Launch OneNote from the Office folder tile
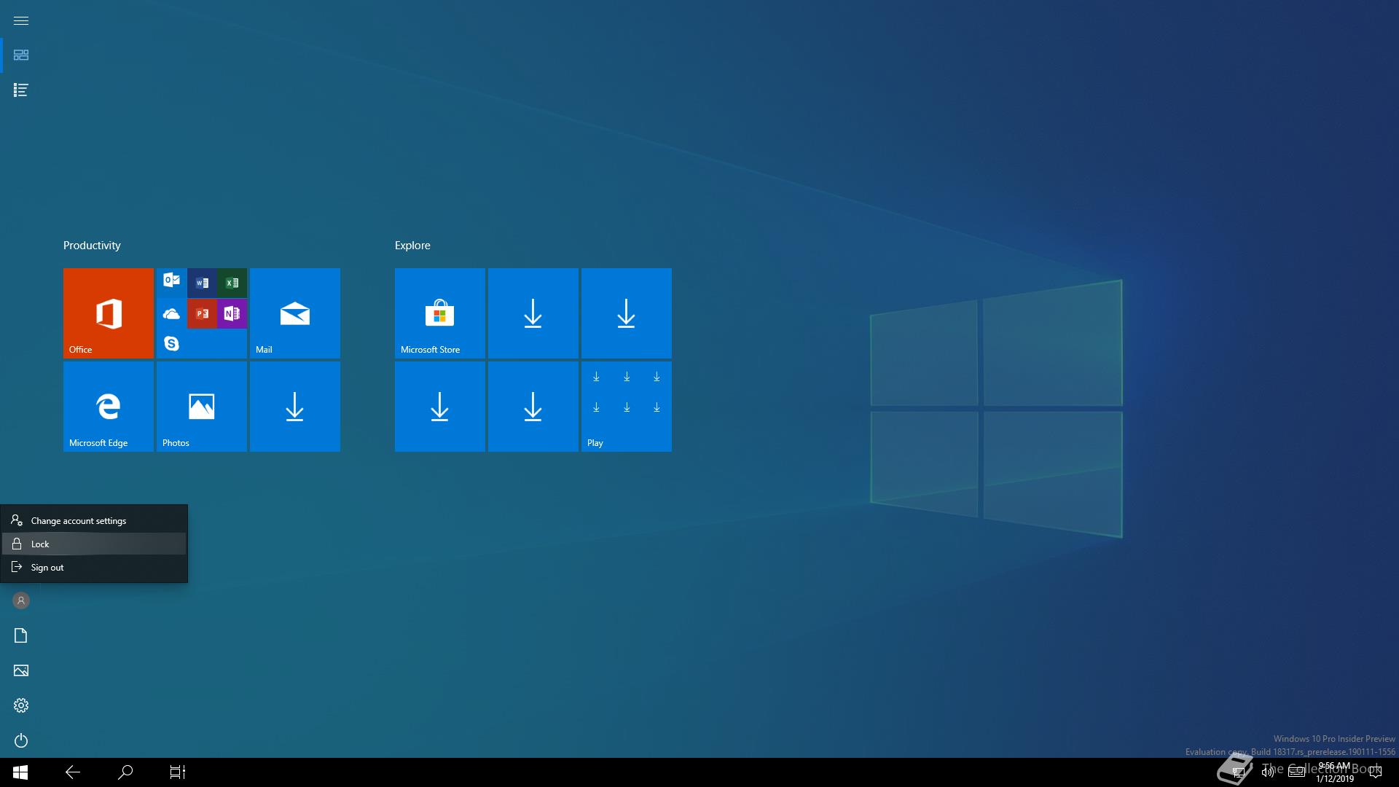Viewport: 1399px width, 787px height. point(232,314)
